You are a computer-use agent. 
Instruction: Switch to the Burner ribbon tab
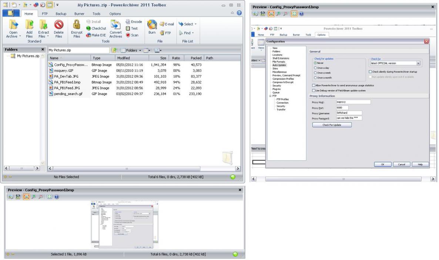pos(79,14)
